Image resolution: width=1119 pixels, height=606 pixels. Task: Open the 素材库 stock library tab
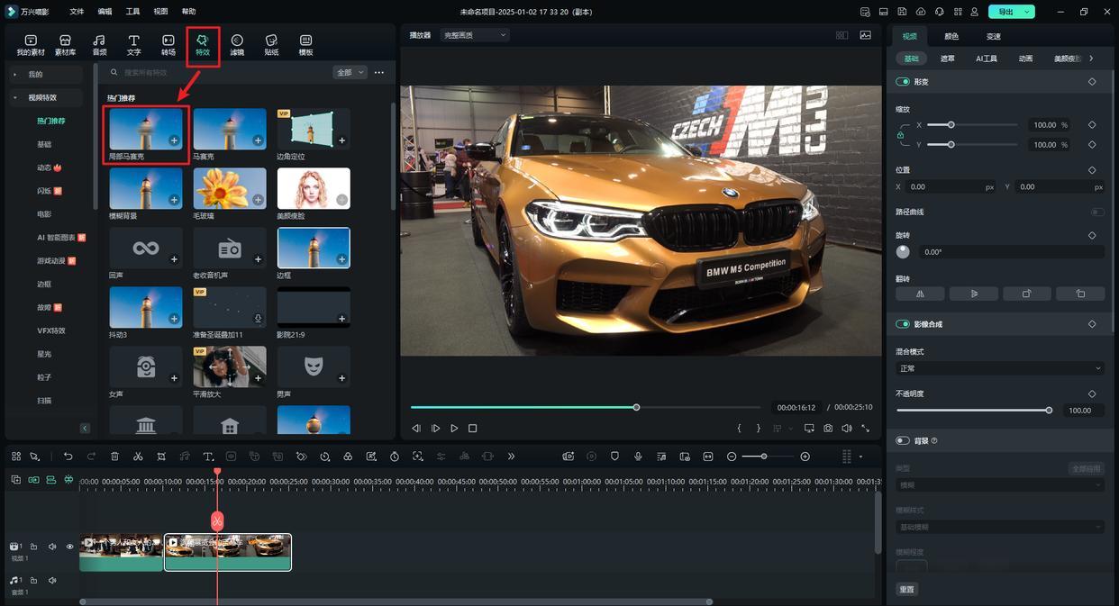coord(65,45)
